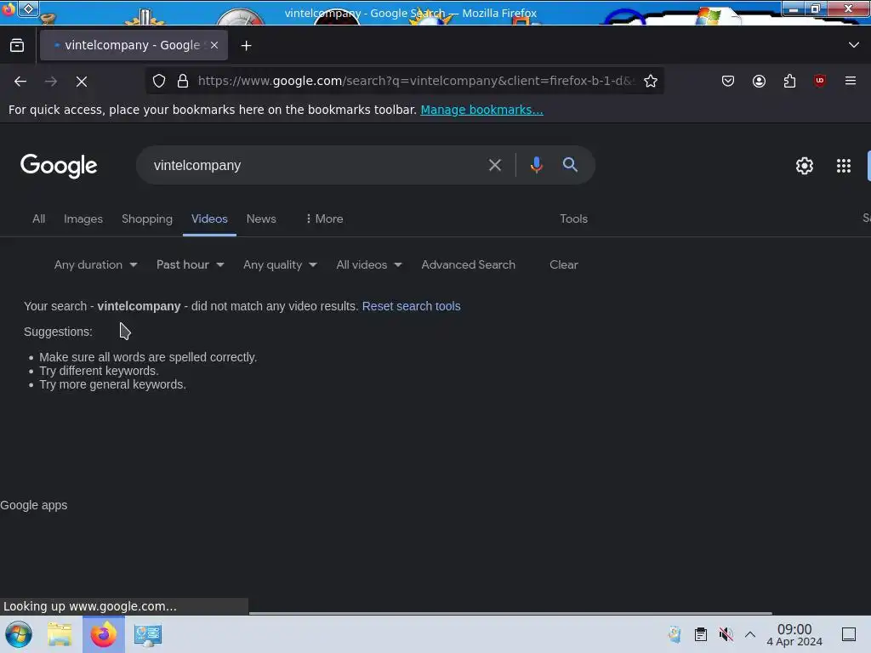Viewport: 871px width, 653px height.
Task: Open tracking protection shield info
Action: pos(159,81)
